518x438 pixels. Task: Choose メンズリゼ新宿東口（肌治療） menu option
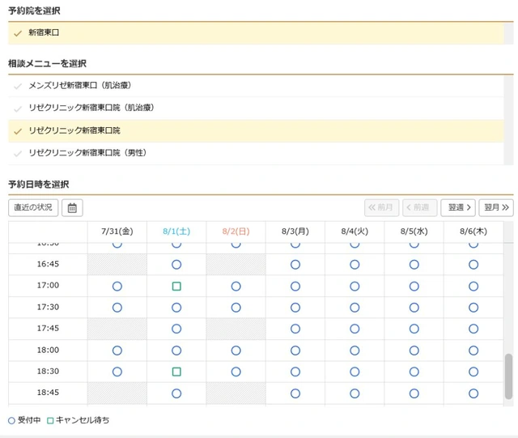coord(256,86)
